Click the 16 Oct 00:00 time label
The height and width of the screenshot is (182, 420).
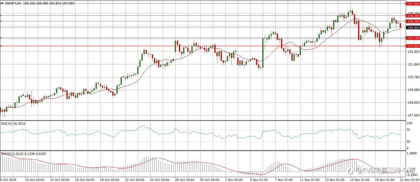coord(85,180)
